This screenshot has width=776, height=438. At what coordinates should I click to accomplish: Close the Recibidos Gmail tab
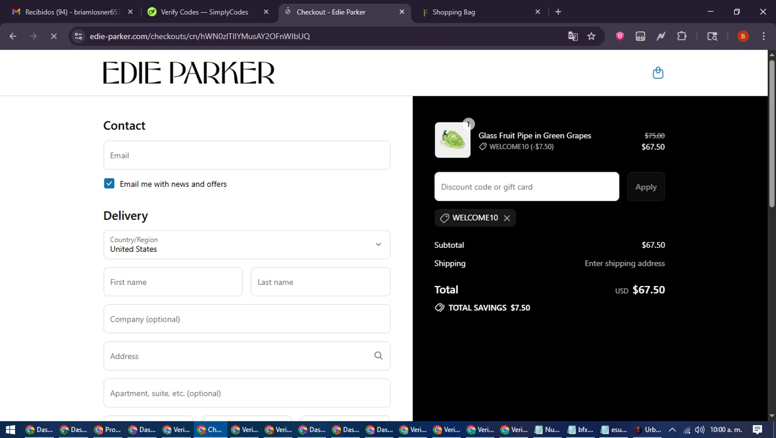(130, 12)
